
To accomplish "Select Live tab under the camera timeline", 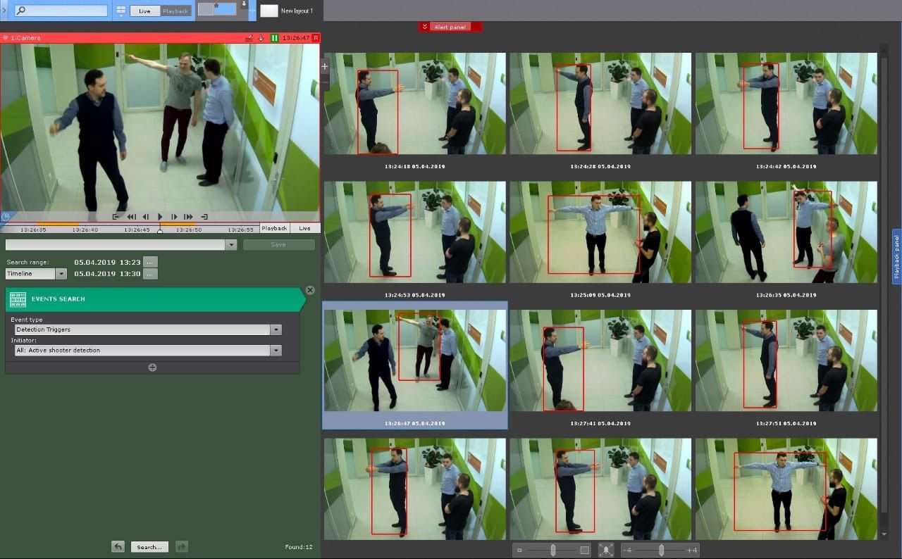I will coord(304,228).
